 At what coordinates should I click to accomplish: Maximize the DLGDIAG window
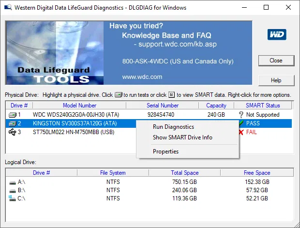tap(266, 7)
